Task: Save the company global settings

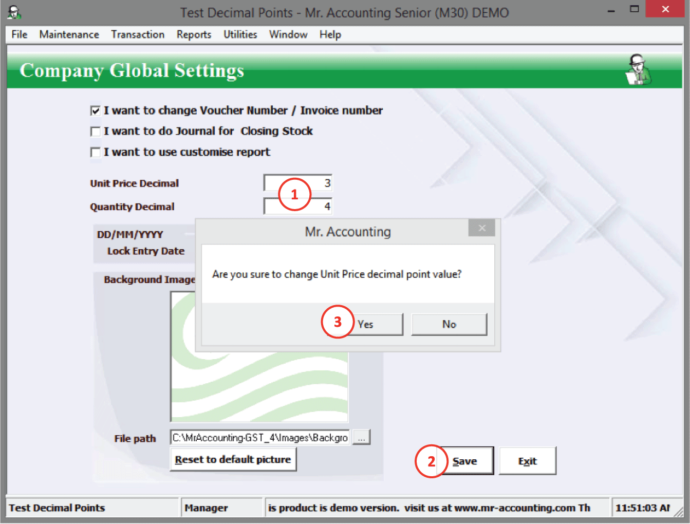Action: pos(465,461)
